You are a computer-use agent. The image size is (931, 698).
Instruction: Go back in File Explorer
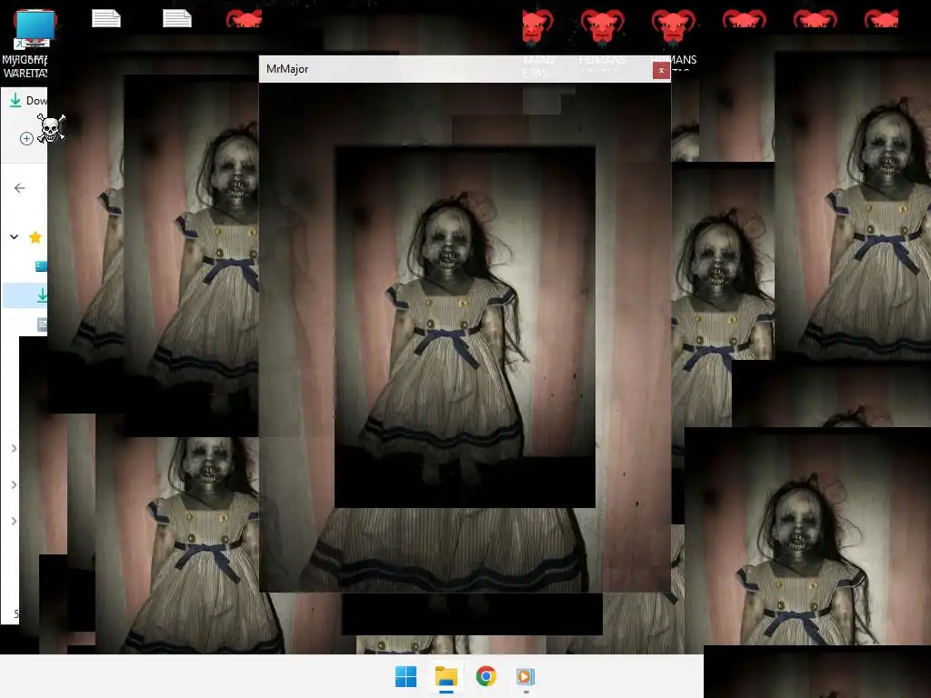point(20,188)
